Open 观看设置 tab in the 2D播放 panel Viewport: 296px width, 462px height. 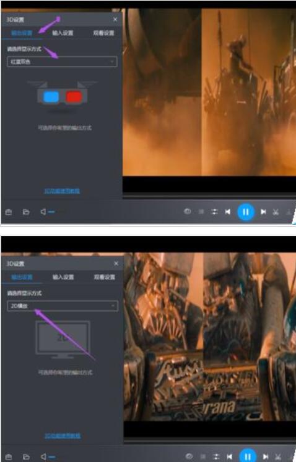105,277
